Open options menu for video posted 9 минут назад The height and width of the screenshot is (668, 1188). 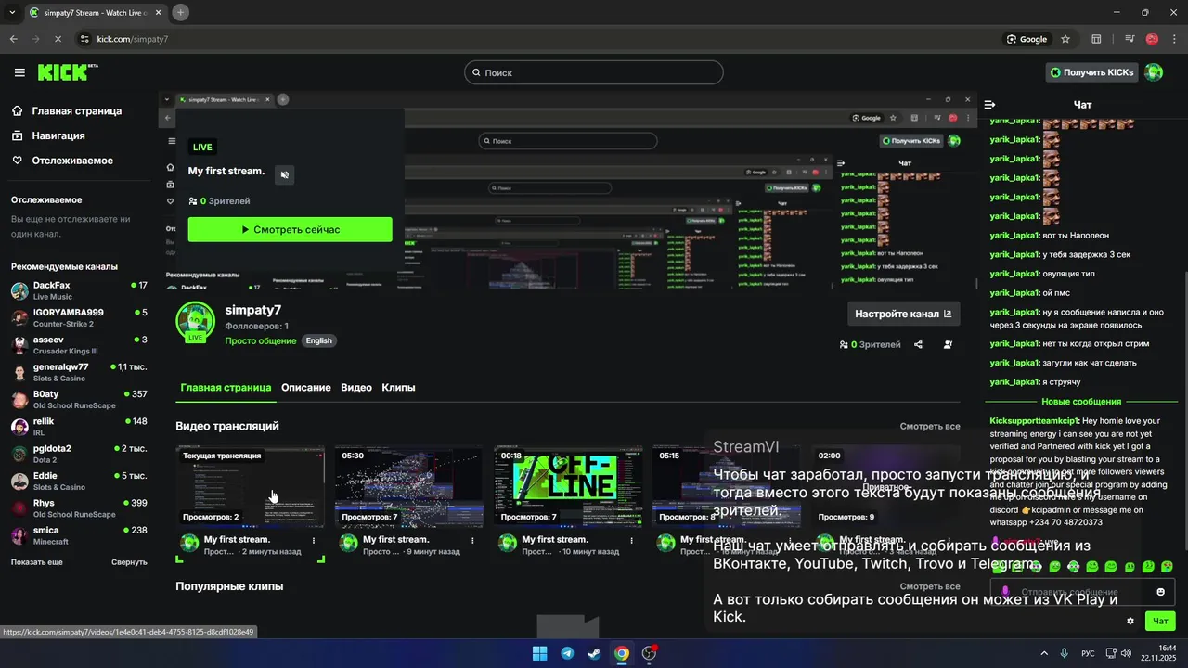472,540
